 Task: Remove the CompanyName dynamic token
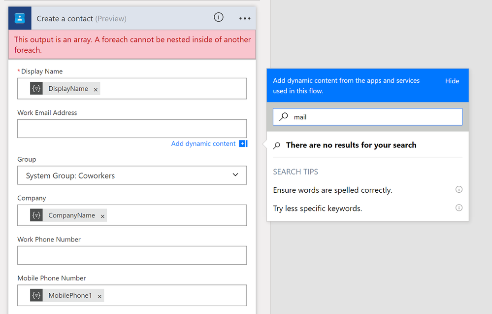tap(102, 215)
